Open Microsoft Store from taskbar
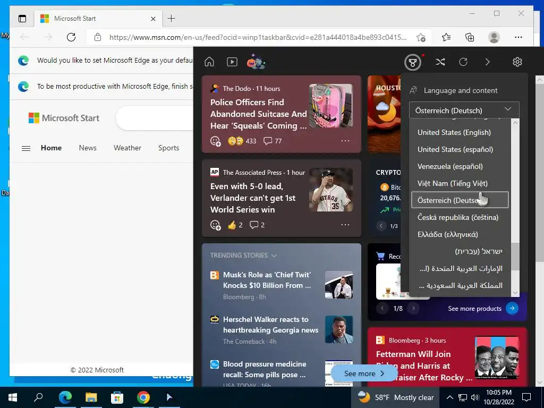The width and height of the screenshot is (544, 408). click(117, 397)
